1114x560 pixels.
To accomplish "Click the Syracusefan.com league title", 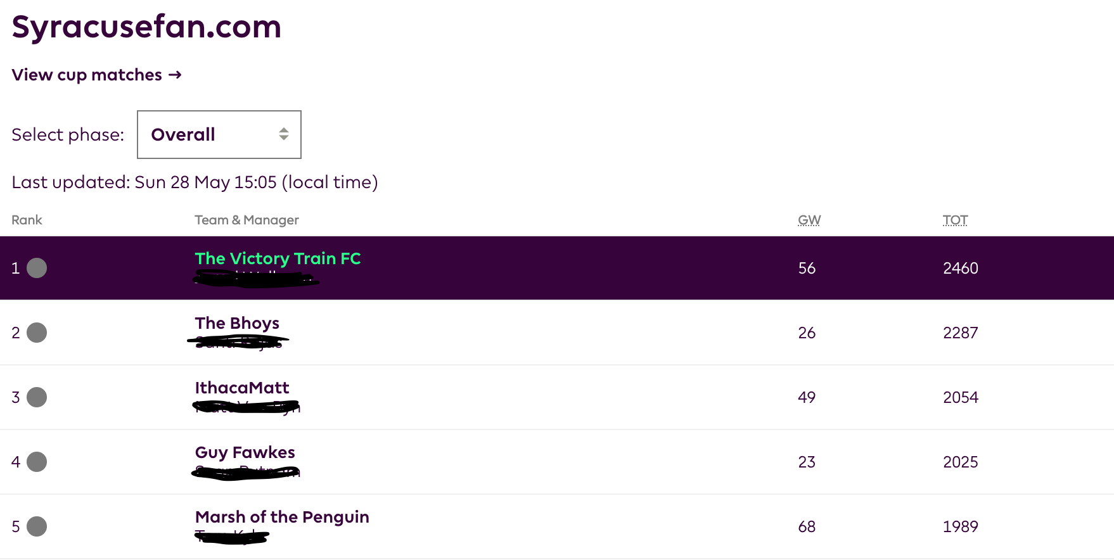I will click(147, 27).
